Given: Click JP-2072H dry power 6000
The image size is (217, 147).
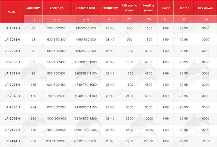Looking at the screenshot, I should [x=206, y=119].
